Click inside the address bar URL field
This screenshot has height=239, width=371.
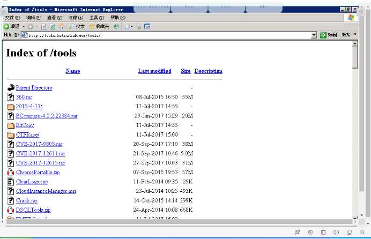[166, 35]
